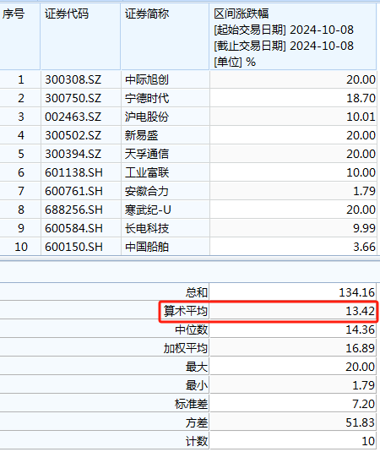This screenshot has height=452, width=380.
Task: Click the 宁德时代 name cell
Action: coord(147,98)
